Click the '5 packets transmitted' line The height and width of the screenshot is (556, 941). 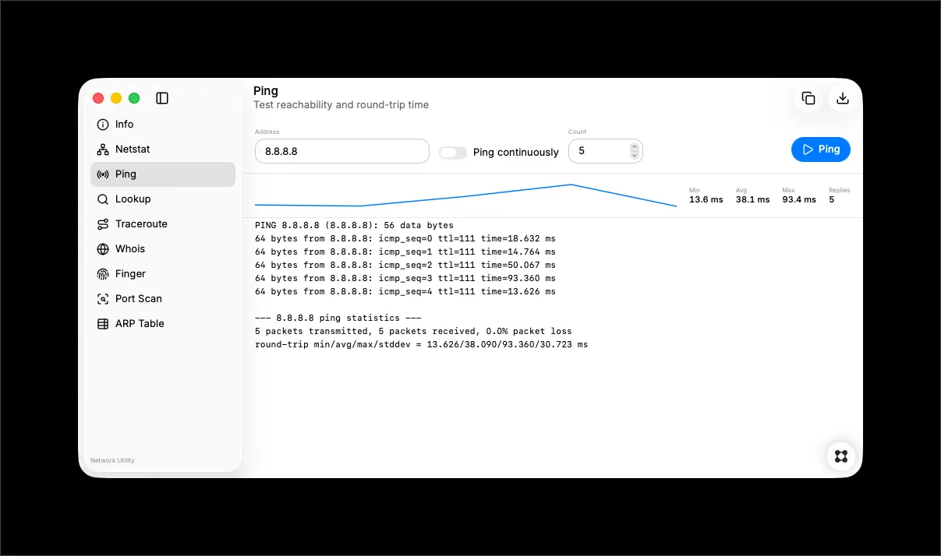pos(413,331)
